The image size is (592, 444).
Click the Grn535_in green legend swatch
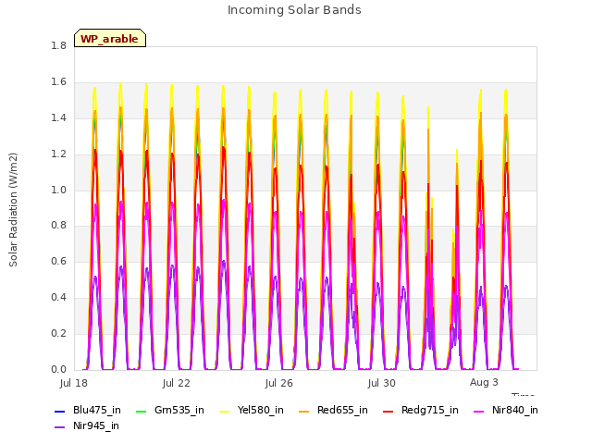coord(141,411)
